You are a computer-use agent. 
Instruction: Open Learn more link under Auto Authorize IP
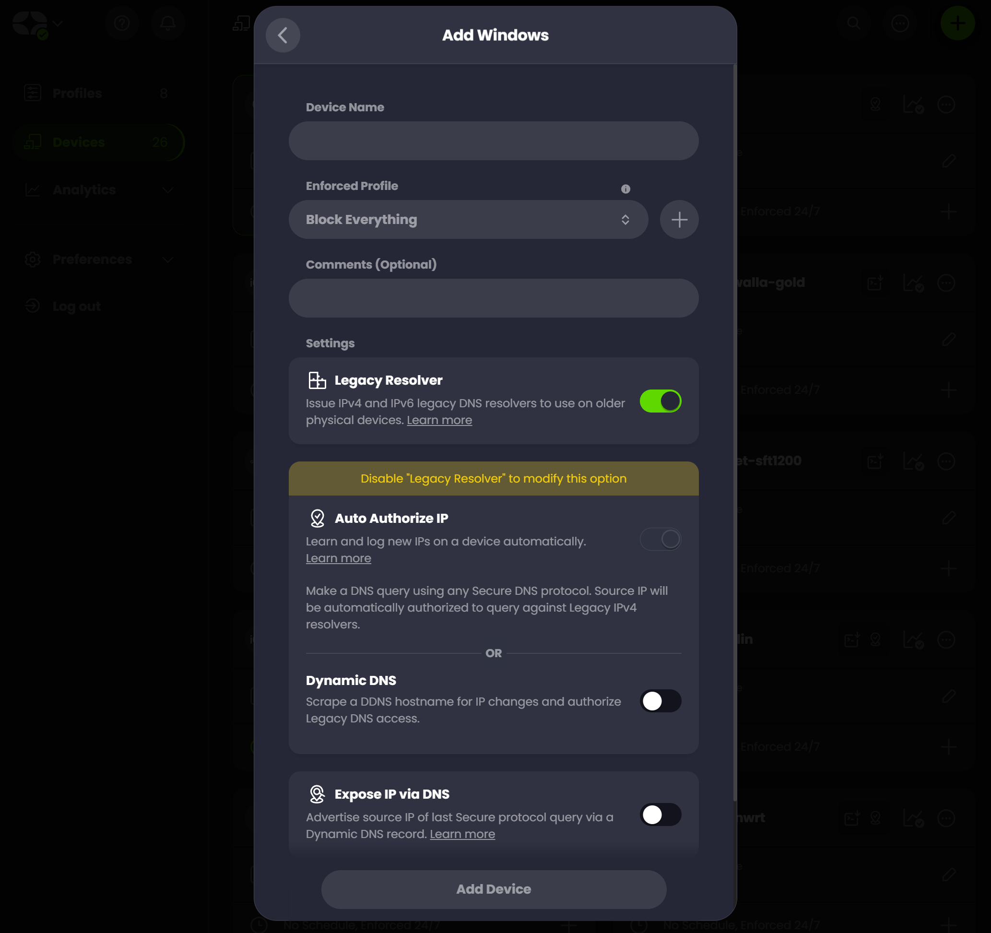click(x=339, y=559)
